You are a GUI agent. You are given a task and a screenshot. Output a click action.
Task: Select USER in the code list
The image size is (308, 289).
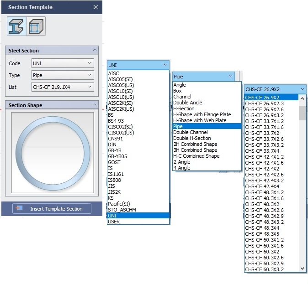coord(138,222)
